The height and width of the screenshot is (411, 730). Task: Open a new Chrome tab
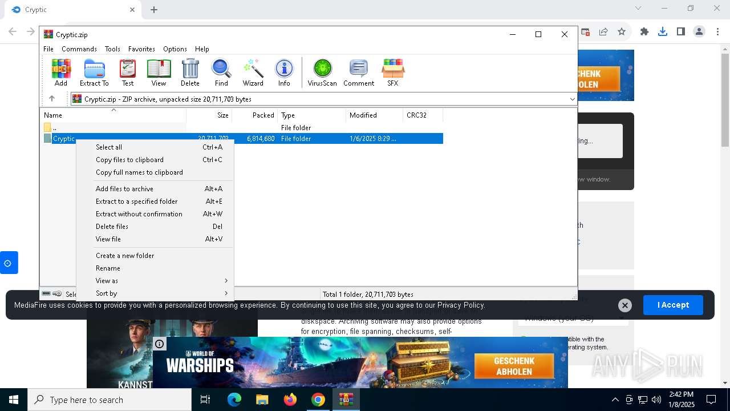point(154,10)
